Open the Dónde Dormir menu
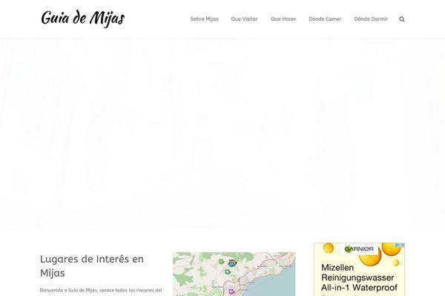This screenshot has height=296, width=445. (371, 19)
